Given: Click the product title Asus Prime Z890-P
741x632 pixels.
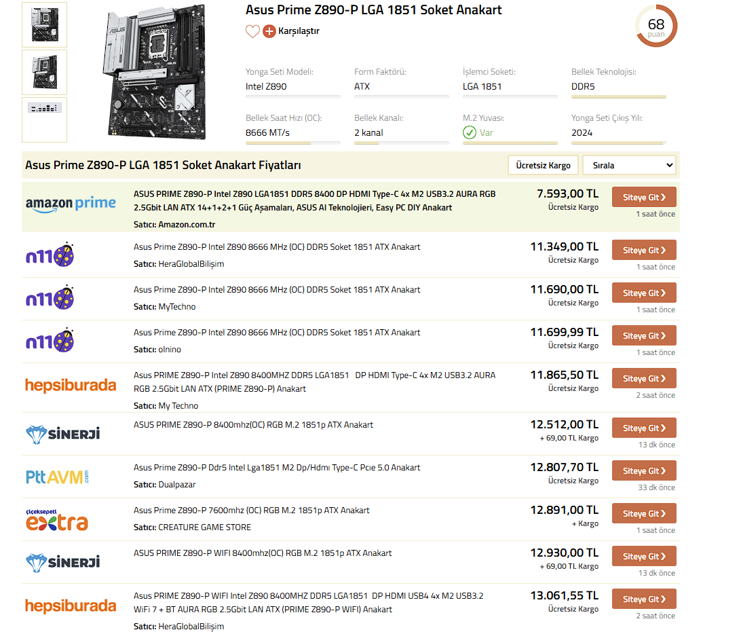Looking at the screenshot, I should [x=373, y=10].
